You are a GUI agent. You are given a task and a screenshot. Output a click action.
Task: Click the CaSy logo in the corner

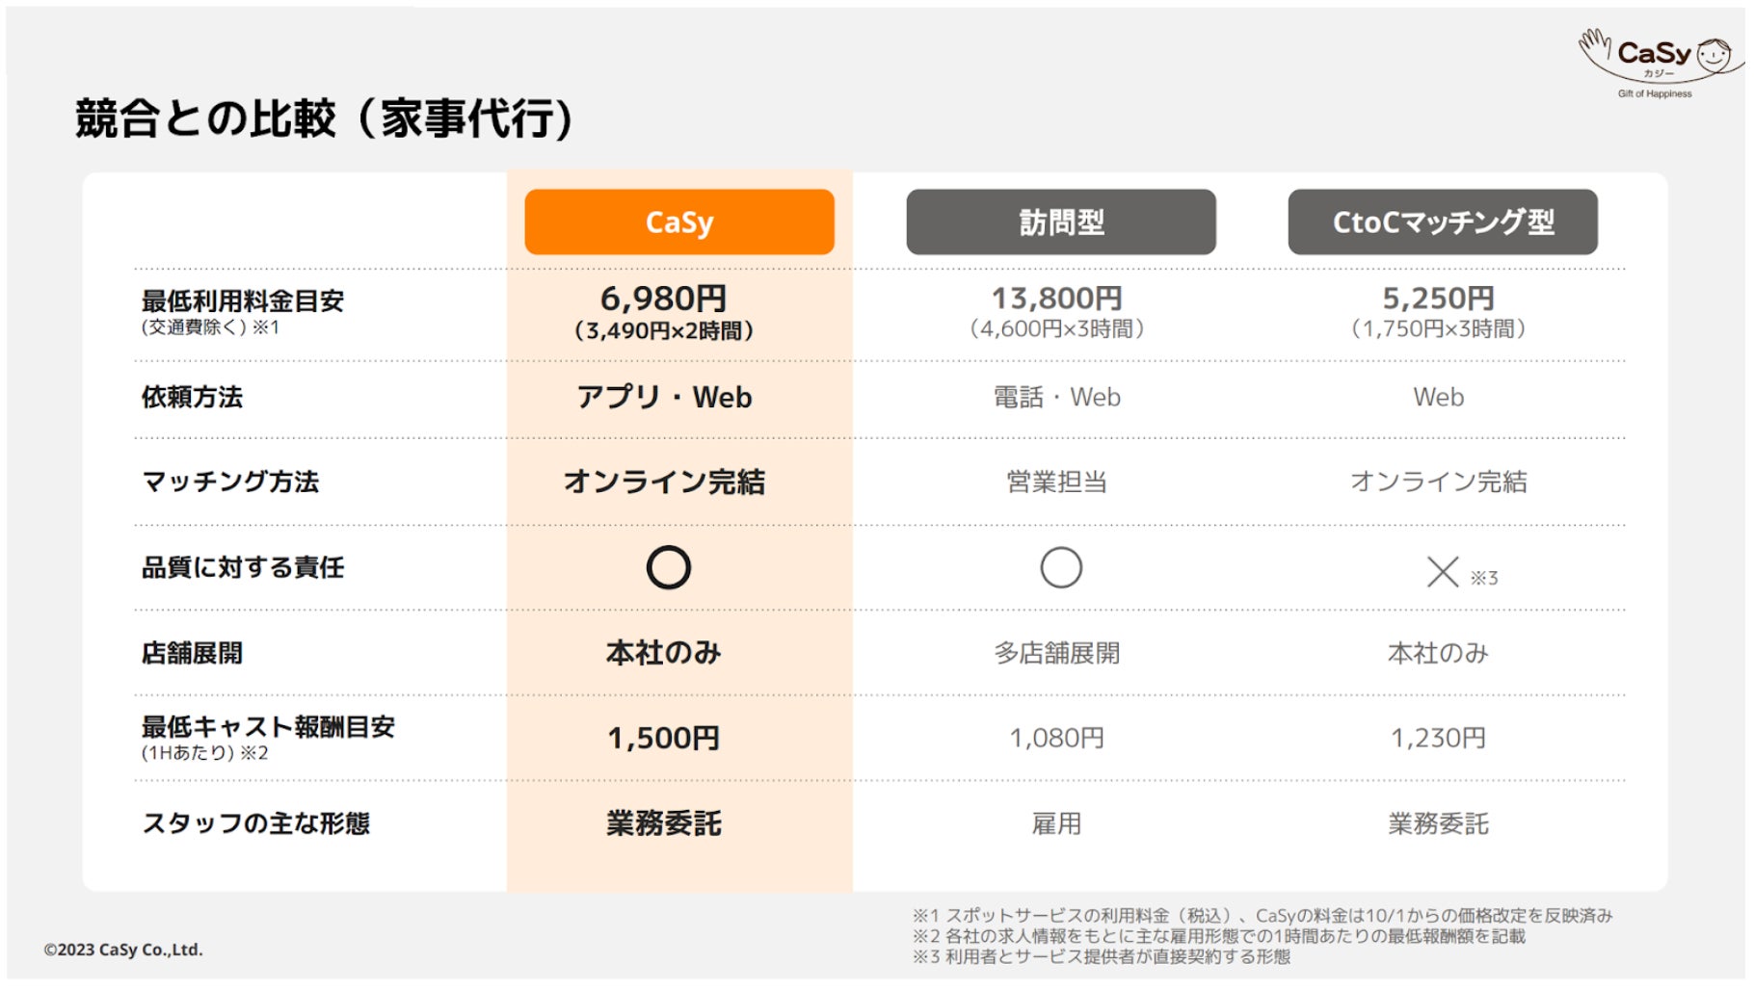click(1660, 63)
